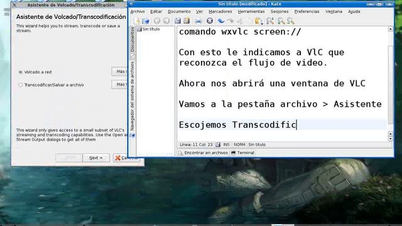Click the modified-disk icon in Kate status bar

click(x=218, y=145)
